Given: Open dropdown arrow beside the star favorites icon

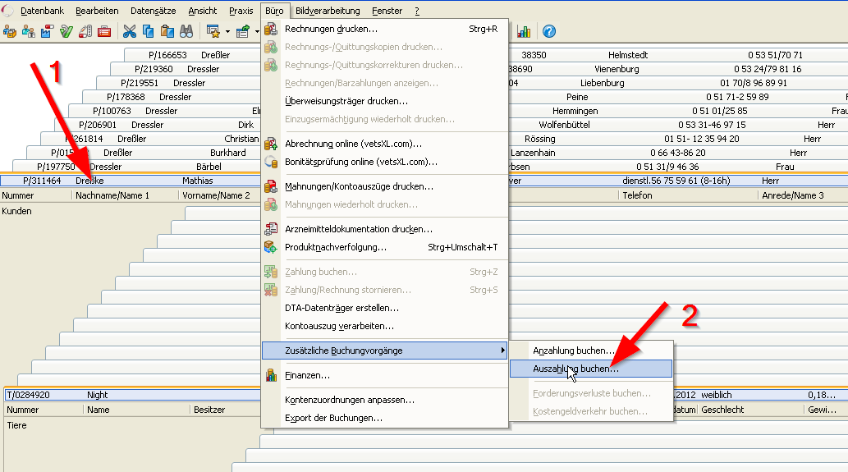Looking at the screenshot, I should [227, 32].
